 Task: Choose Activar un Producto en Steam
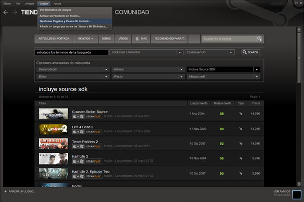point(75,16)
